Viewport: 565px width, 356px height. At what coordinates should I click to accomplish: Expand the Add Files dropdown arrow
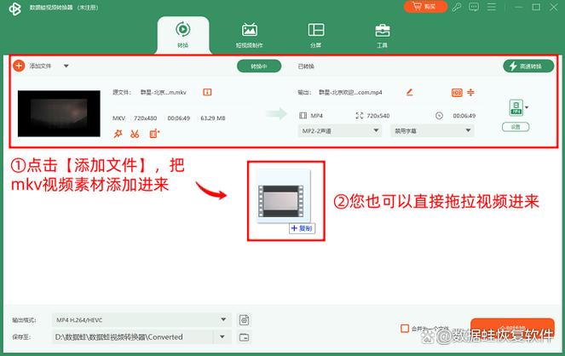pyautogui.click(x=66, y=66)
